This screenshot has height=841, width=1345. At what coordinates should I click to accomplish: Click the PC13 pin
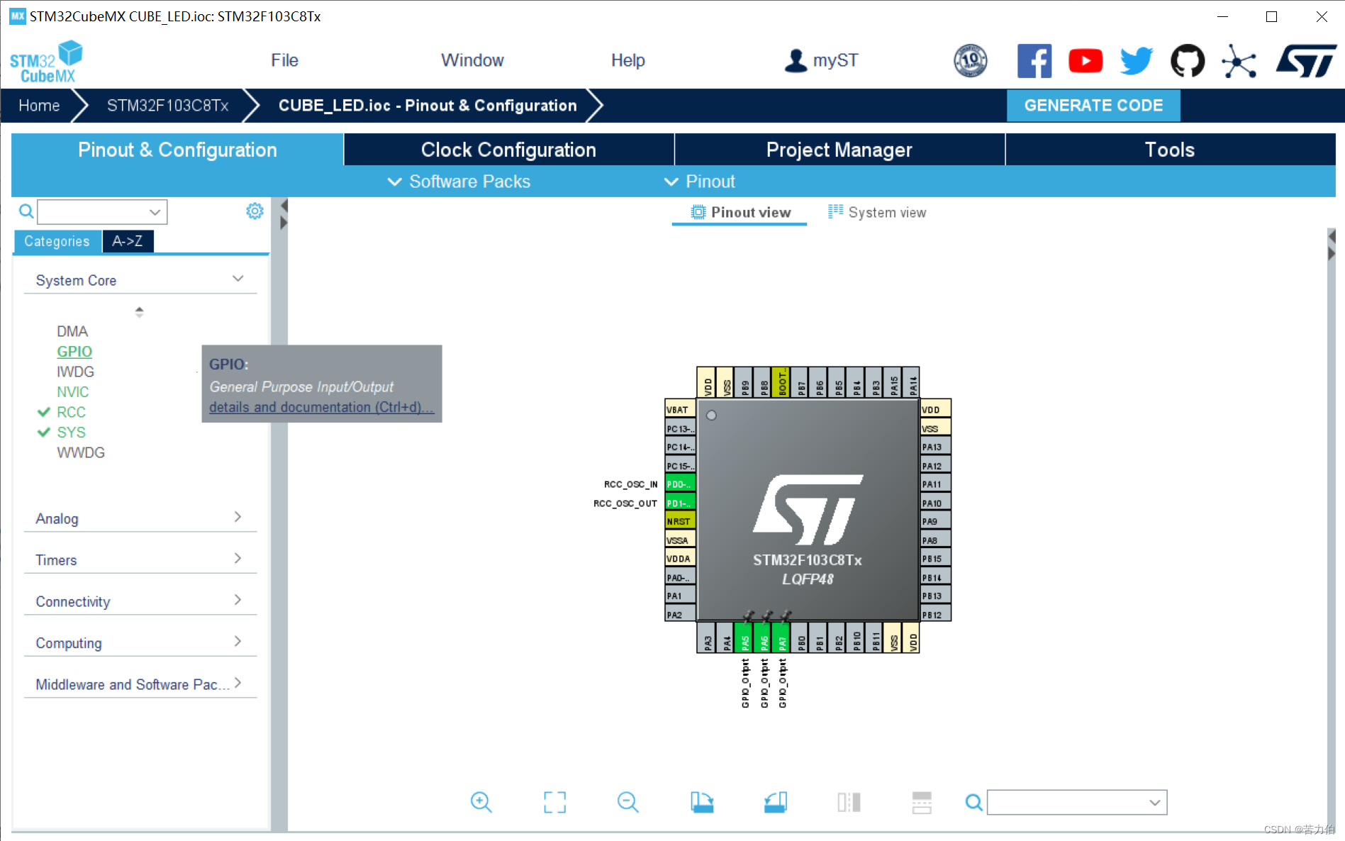click(x=680, y=428)
